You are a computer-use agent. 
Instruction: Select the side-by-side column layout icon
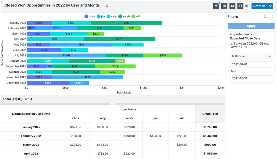[x=247, y=6]
